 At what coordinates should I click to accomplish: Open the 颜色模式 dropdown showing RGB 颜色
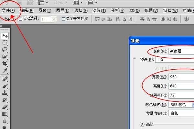click(x=181, y=105)
